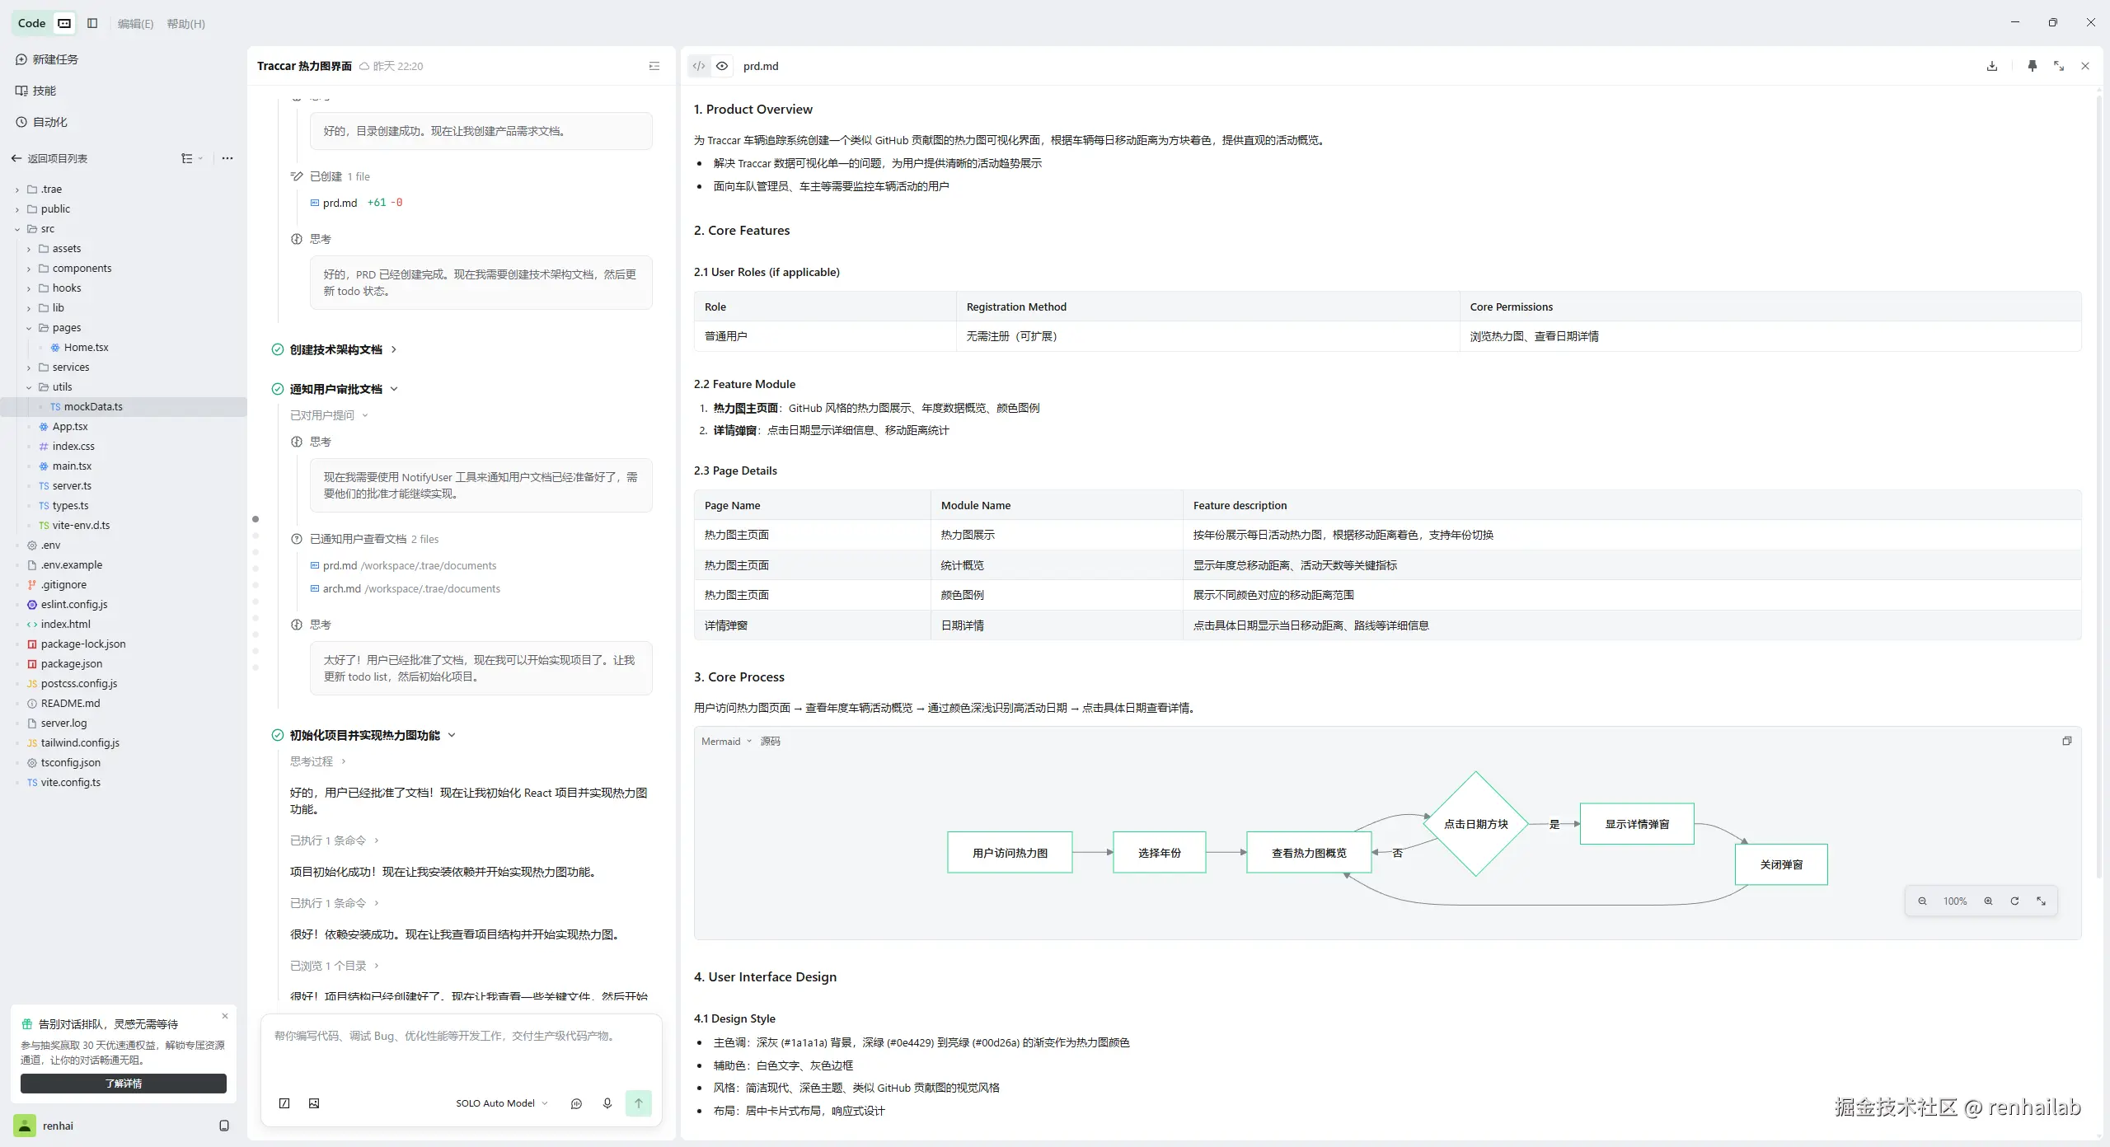This screenshot has height=1147, width=2110.
Task: Click the download icon for prd.md
Action: [1992, 66]
